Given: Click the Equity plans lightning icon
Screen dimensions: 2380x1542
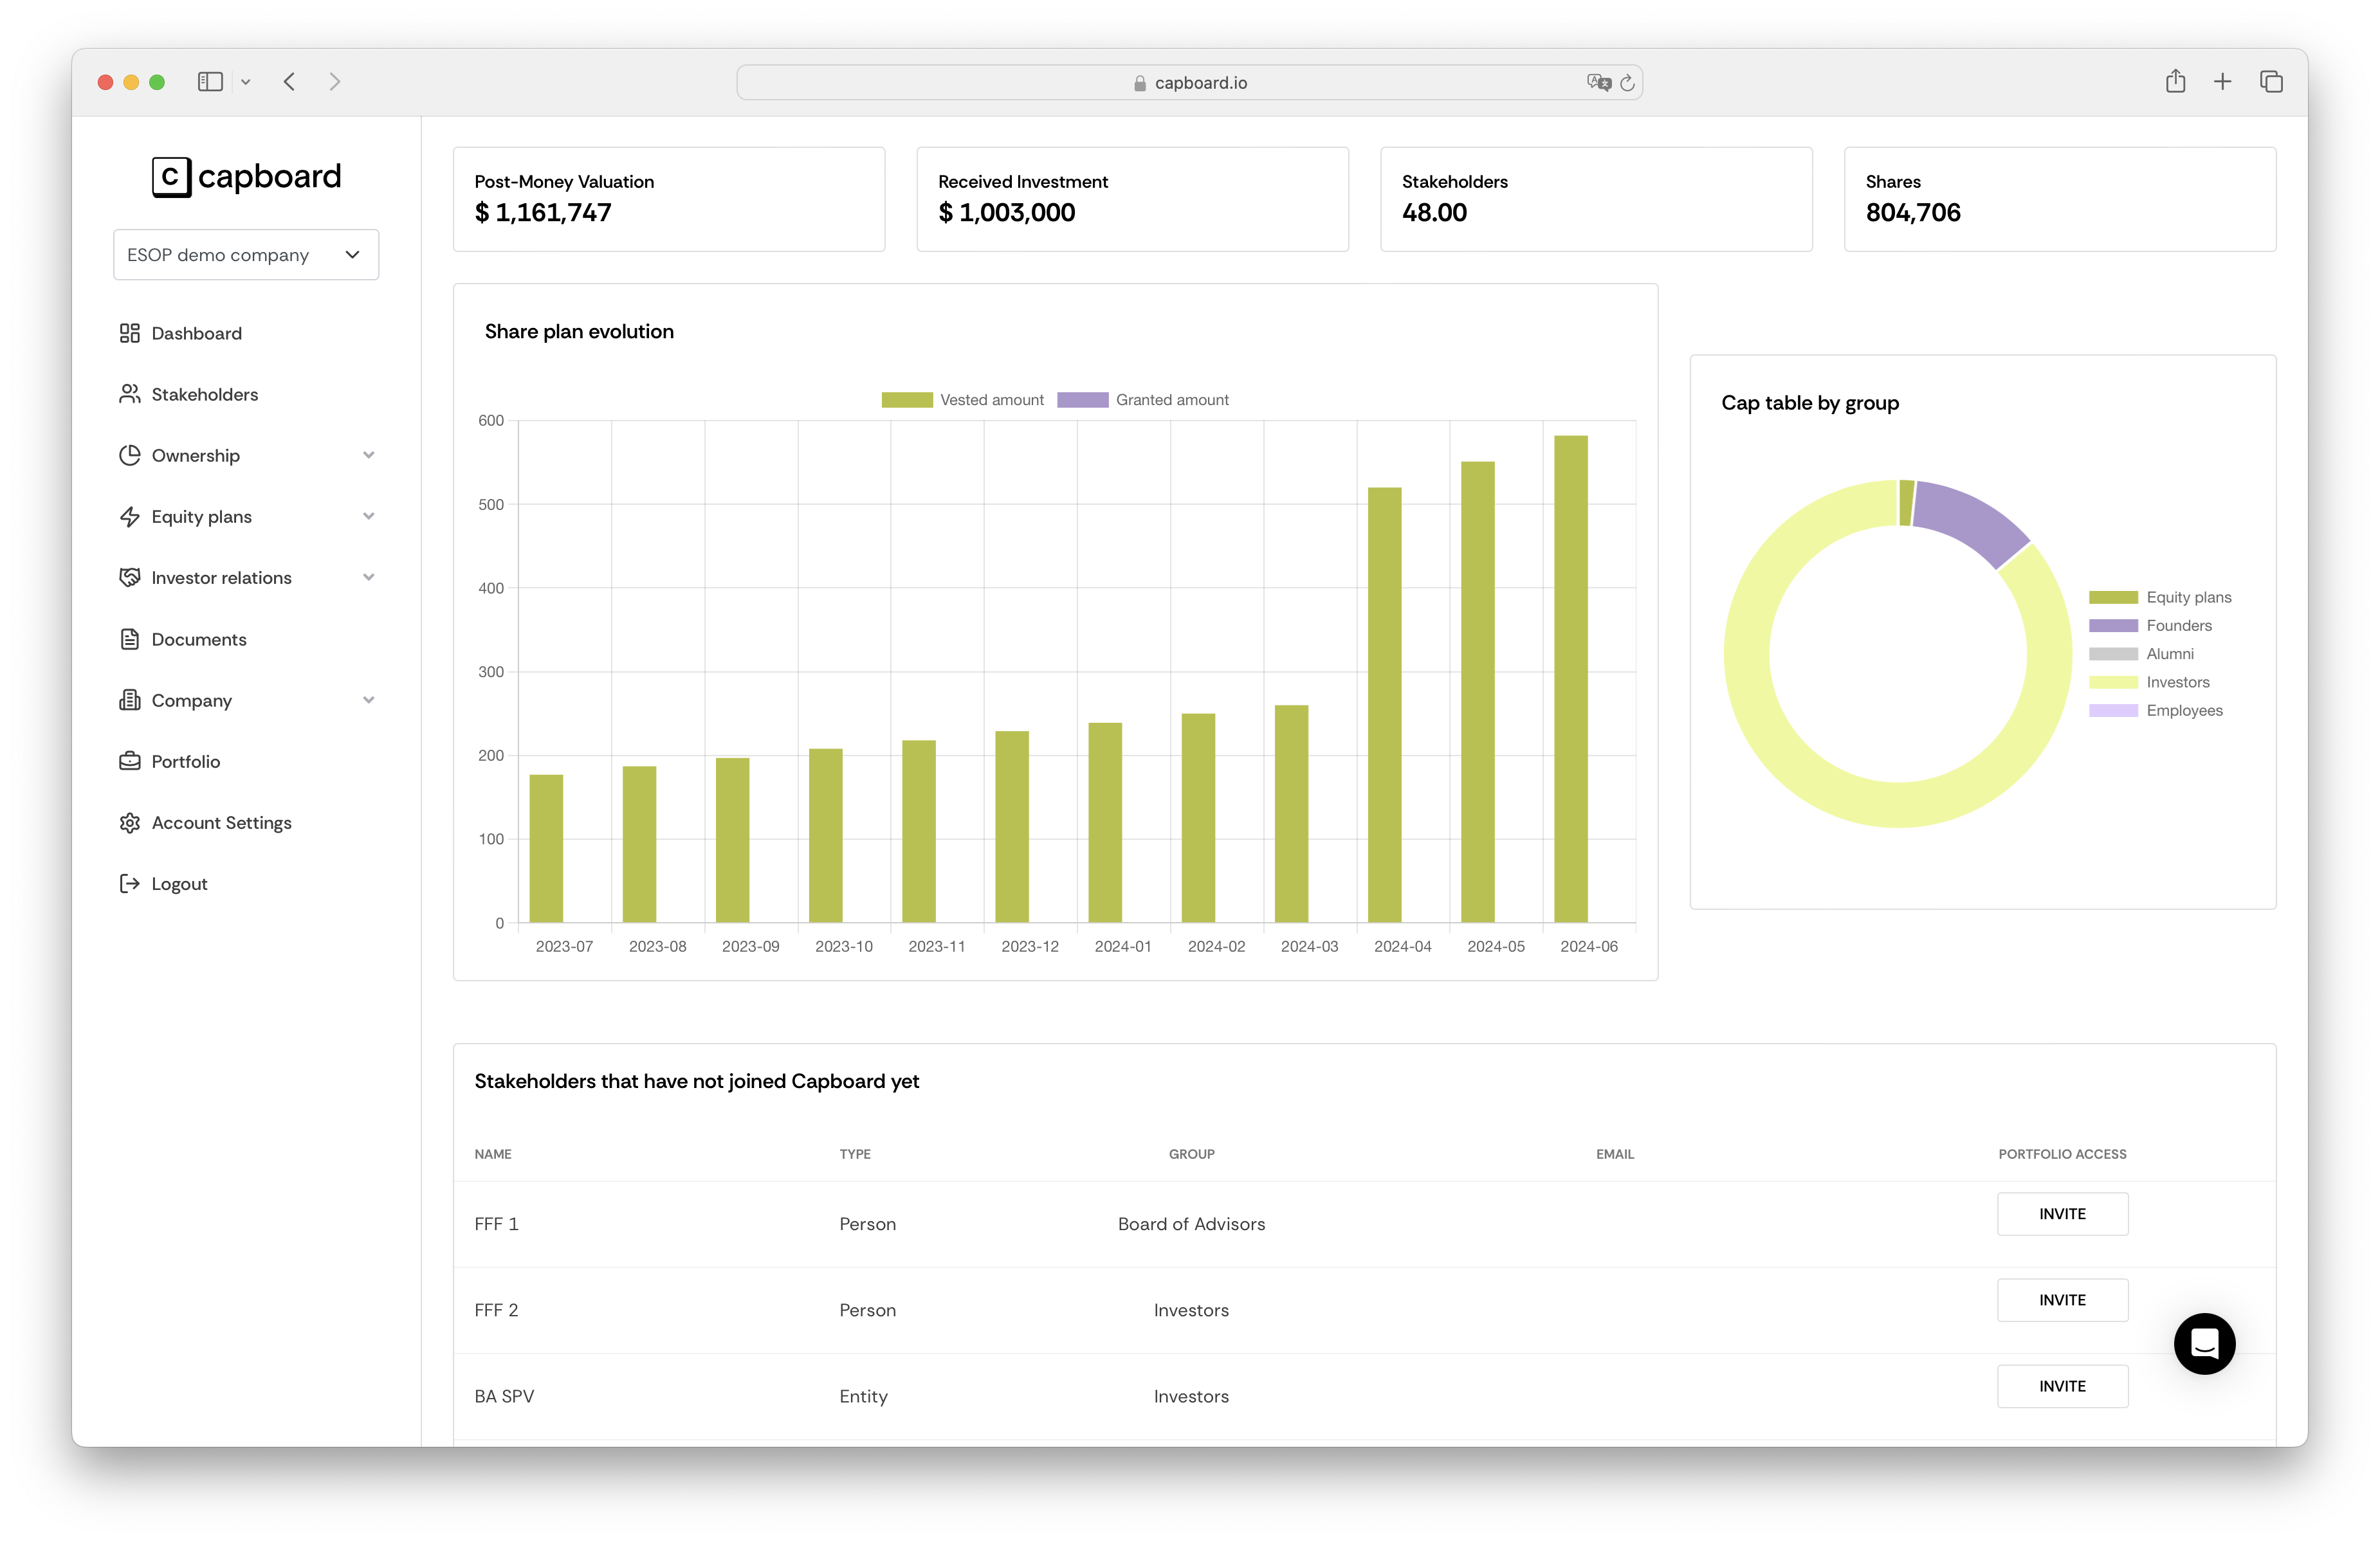Looking at the screenshot, I should pyautogui.click(x=129, y=516).
